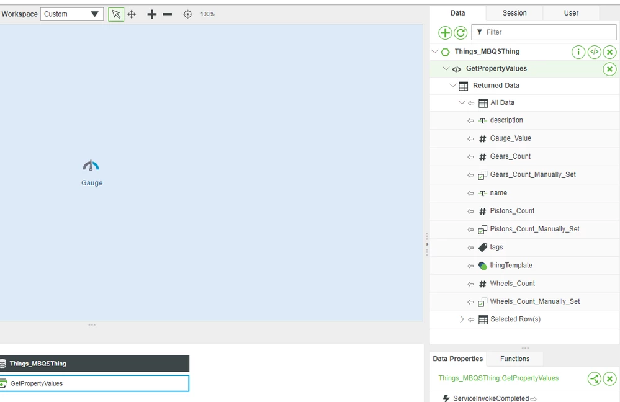Viewport: 620px width, 402px height.
Task: Click into the Filter input field
Action: 544,32
